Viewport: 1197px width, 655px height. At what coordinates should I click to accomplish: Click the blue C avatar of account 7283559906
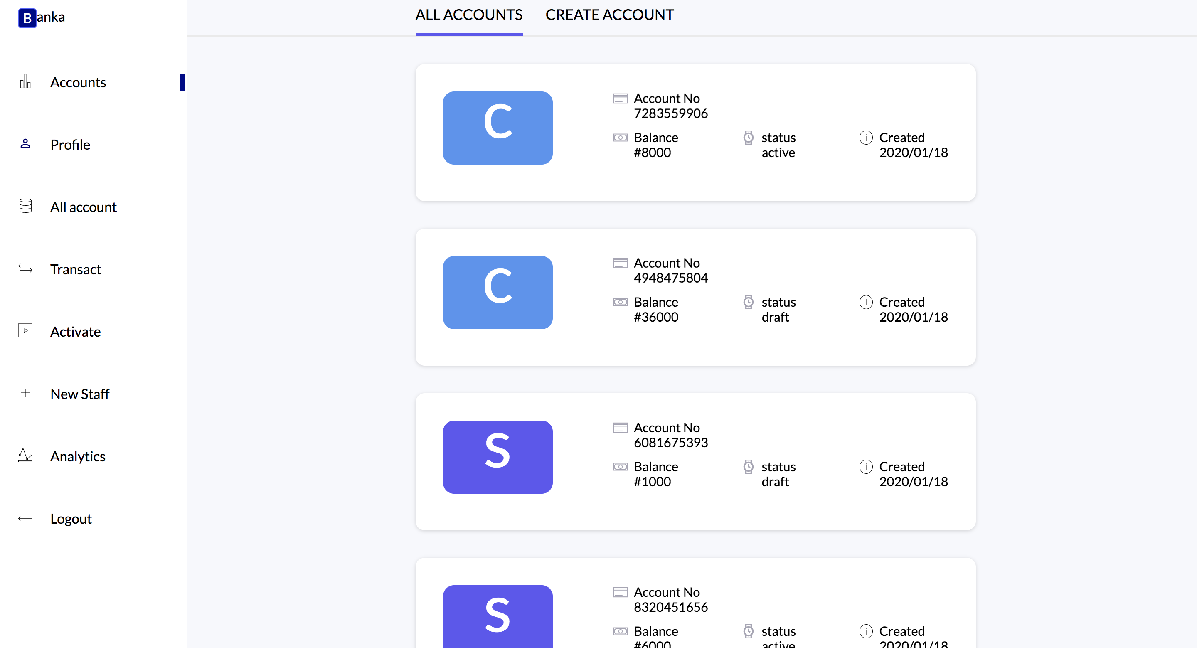(x=498, y=128)
